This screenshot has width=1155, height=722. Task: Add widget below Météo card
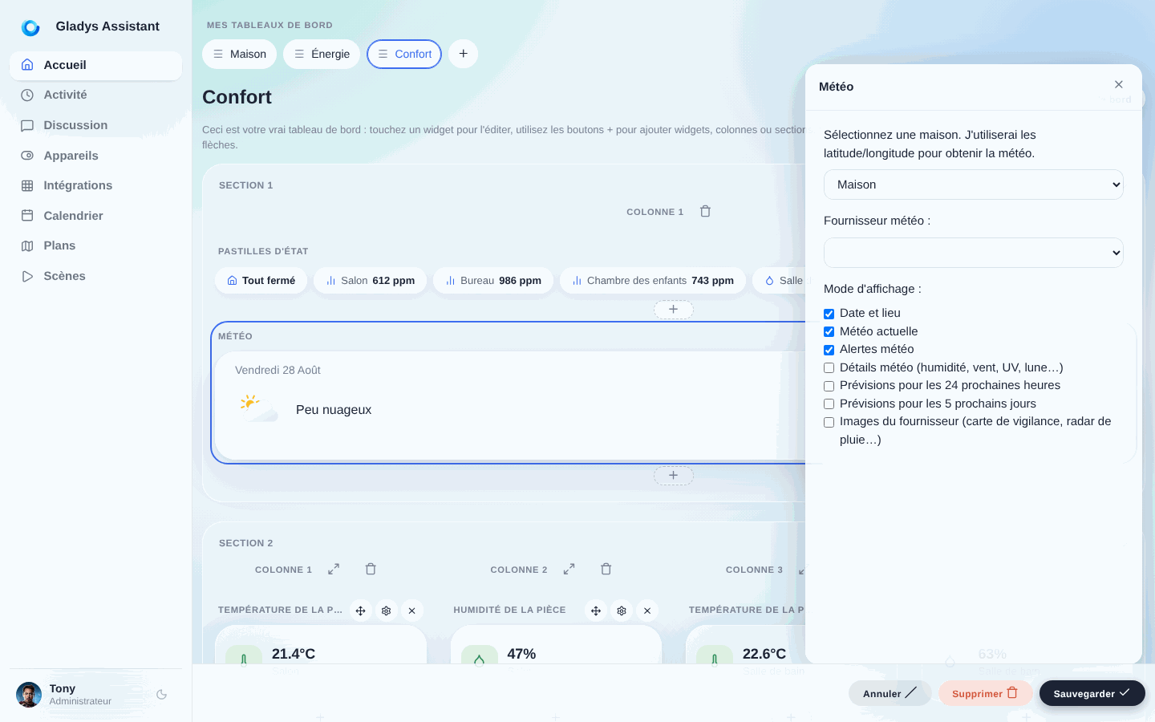[x=674, y=476]
